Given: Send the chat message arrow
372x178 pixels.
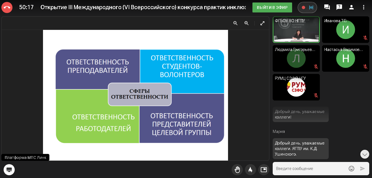Looking at the screenshot, I should coord(362,169).
